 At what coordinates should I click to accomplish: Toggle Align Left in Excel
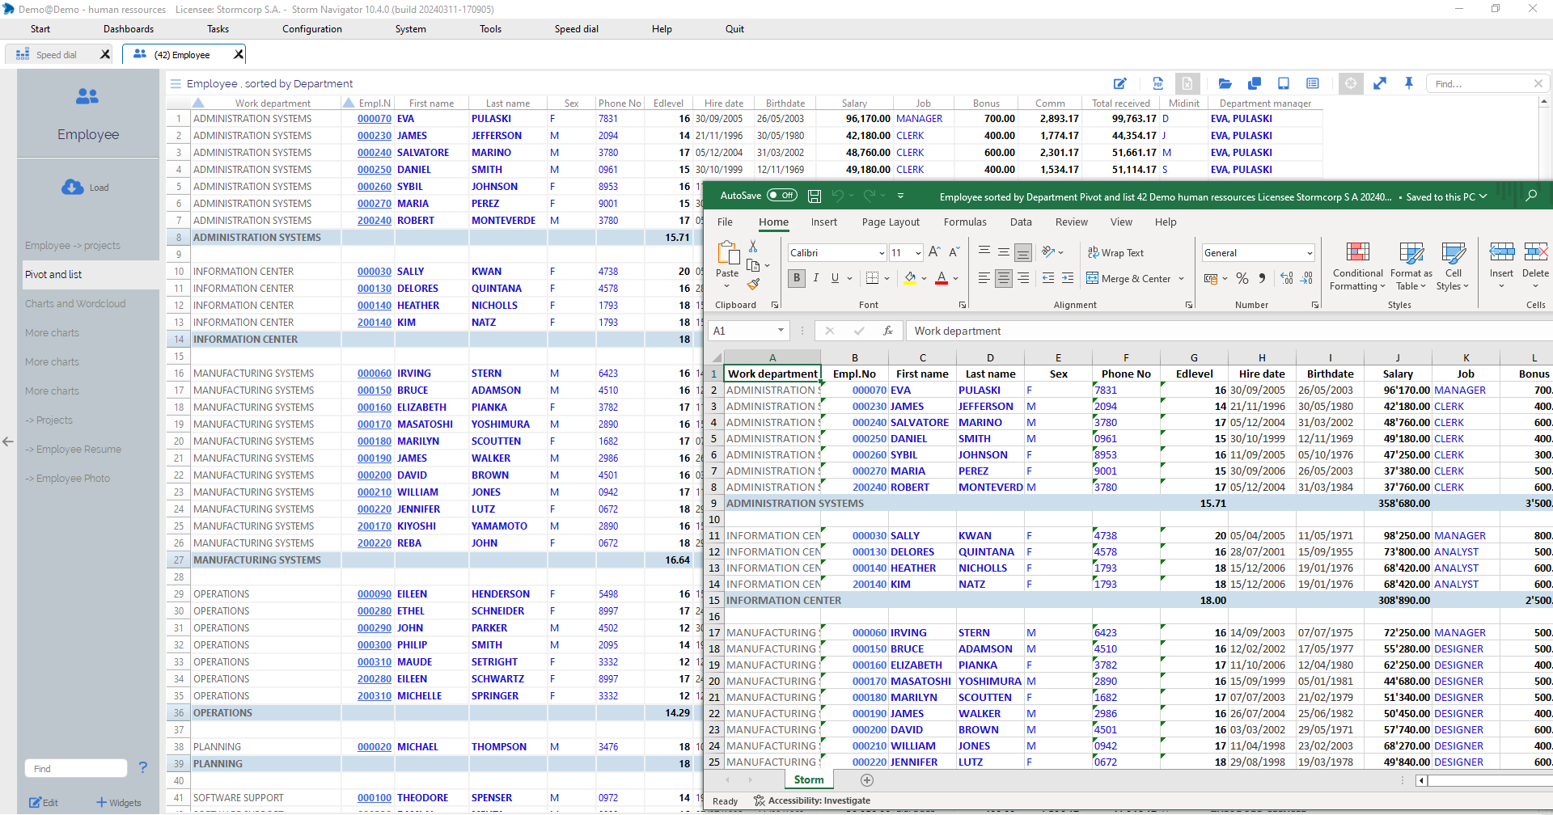(984, 278)
